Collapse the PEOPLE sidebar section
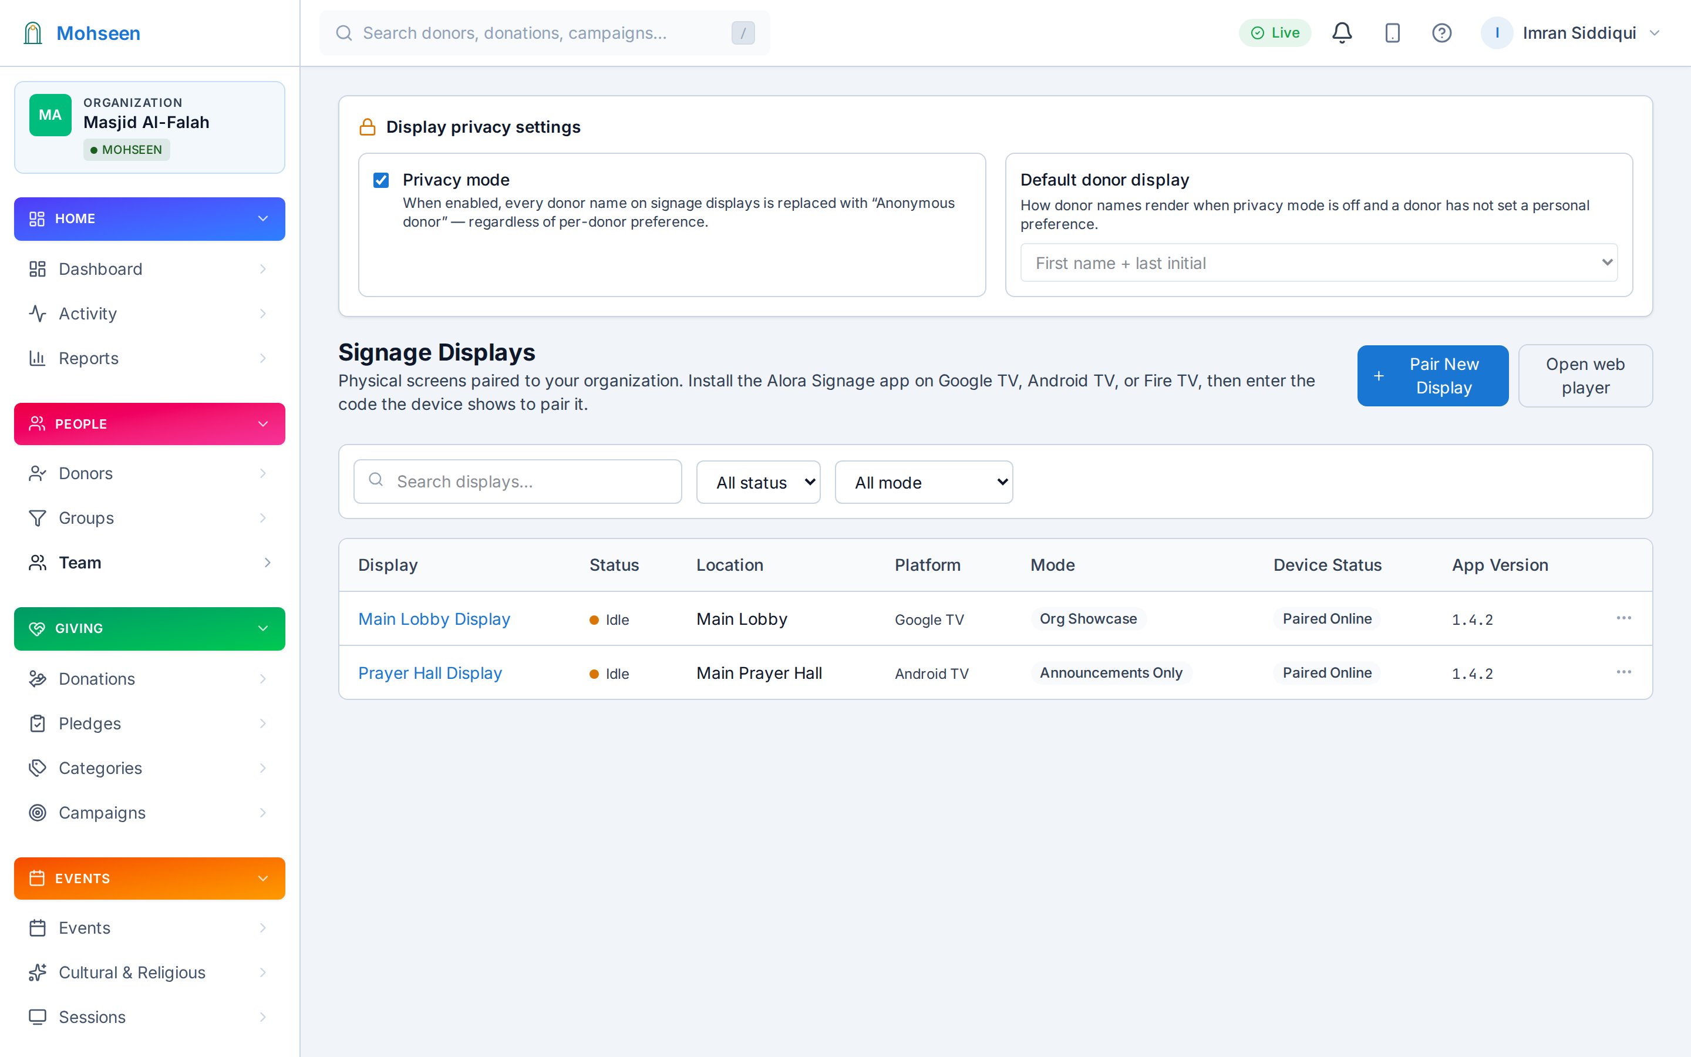Screen dimensions: 1691x1057 point(150,425)
